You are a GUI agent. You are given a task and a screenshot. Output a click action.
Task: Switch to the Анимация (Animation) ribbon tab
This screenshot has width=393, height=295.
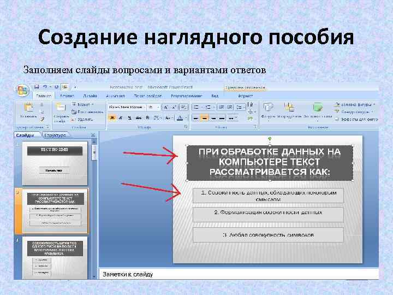[115, 96]
